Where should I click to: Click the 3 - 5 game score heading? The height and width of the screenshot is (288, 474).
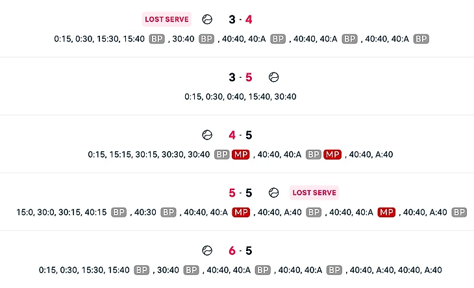click(x=240, y=77)
